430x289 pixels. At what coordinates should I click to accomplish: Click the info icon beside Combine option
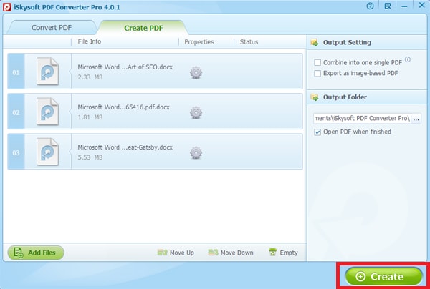[x=408, y=59]
